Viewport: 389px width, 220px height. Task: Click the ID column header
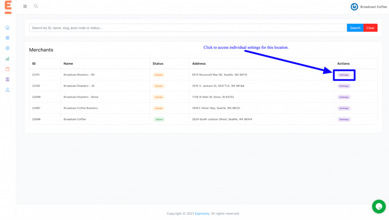coord(34,63)
